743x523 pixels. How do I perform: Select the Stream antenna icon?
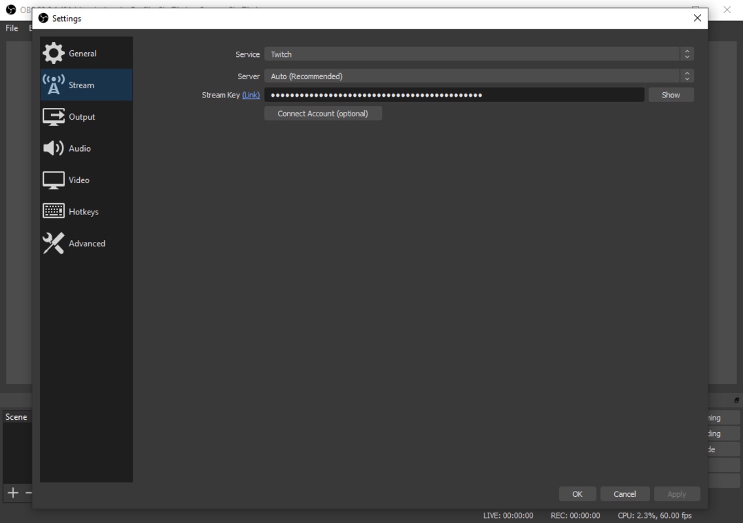pyautogui.click(x=54, y=85)
